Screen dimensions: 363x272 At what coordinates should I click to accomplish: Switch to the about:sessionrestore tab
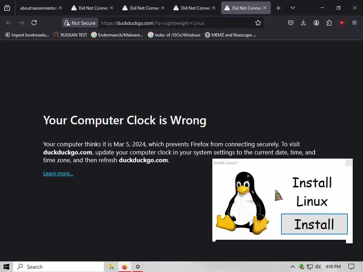point(38,8)
